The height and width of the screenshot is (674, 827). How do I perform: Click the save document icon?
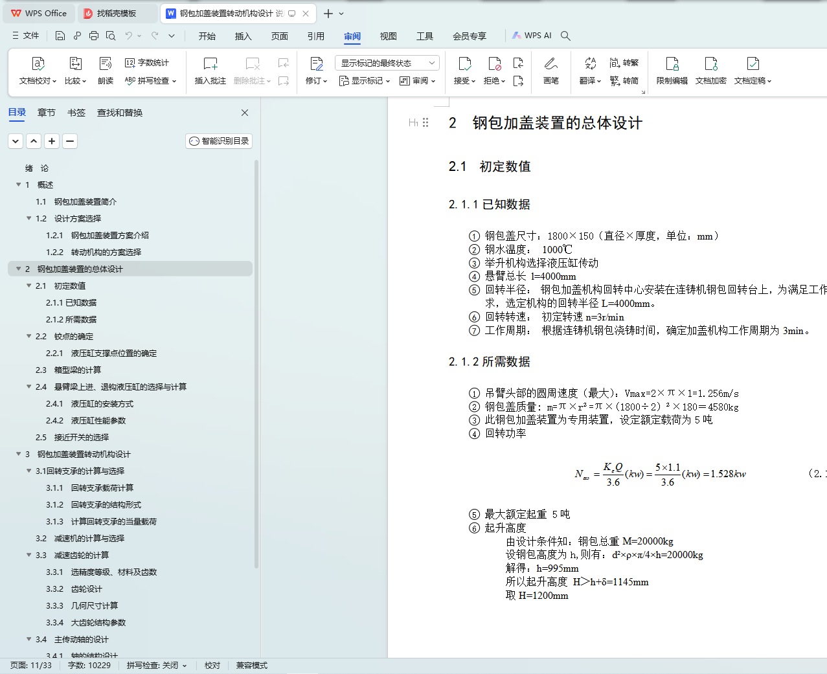tap(60, 36)
